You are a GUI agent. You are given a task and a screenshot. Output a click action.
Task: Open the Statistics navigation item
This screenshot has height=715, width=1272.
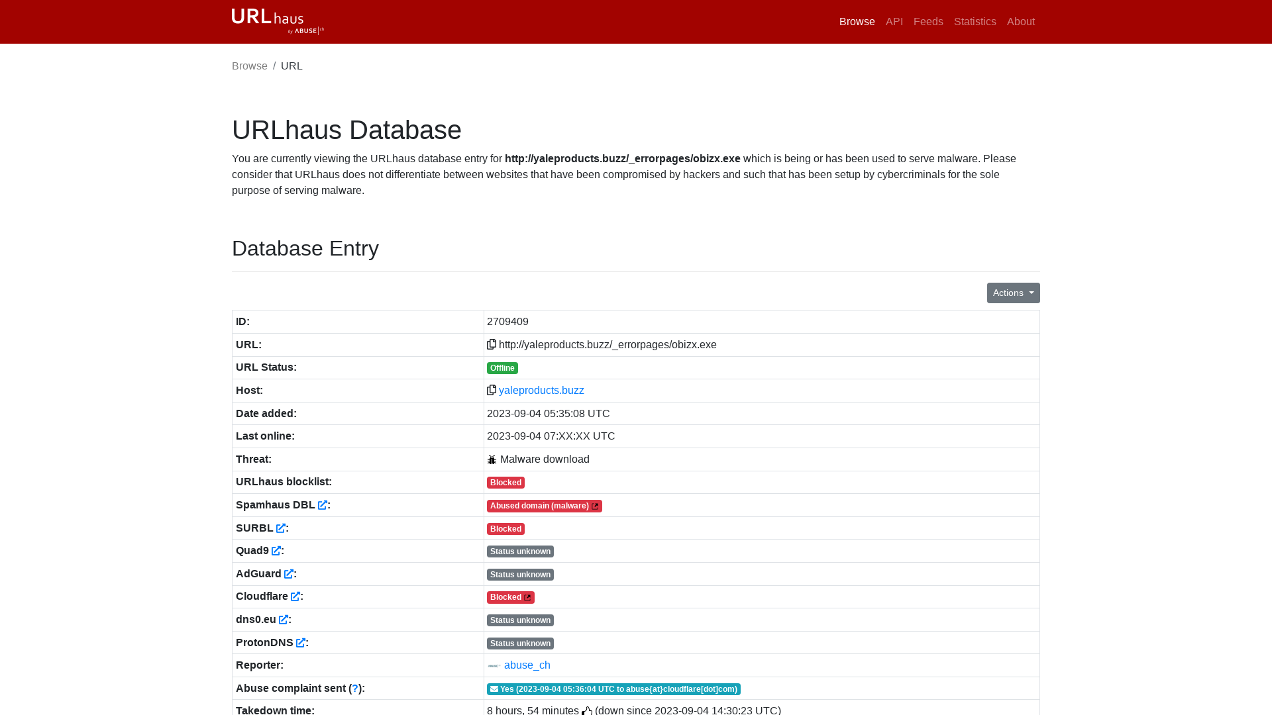tap(975, 22)
